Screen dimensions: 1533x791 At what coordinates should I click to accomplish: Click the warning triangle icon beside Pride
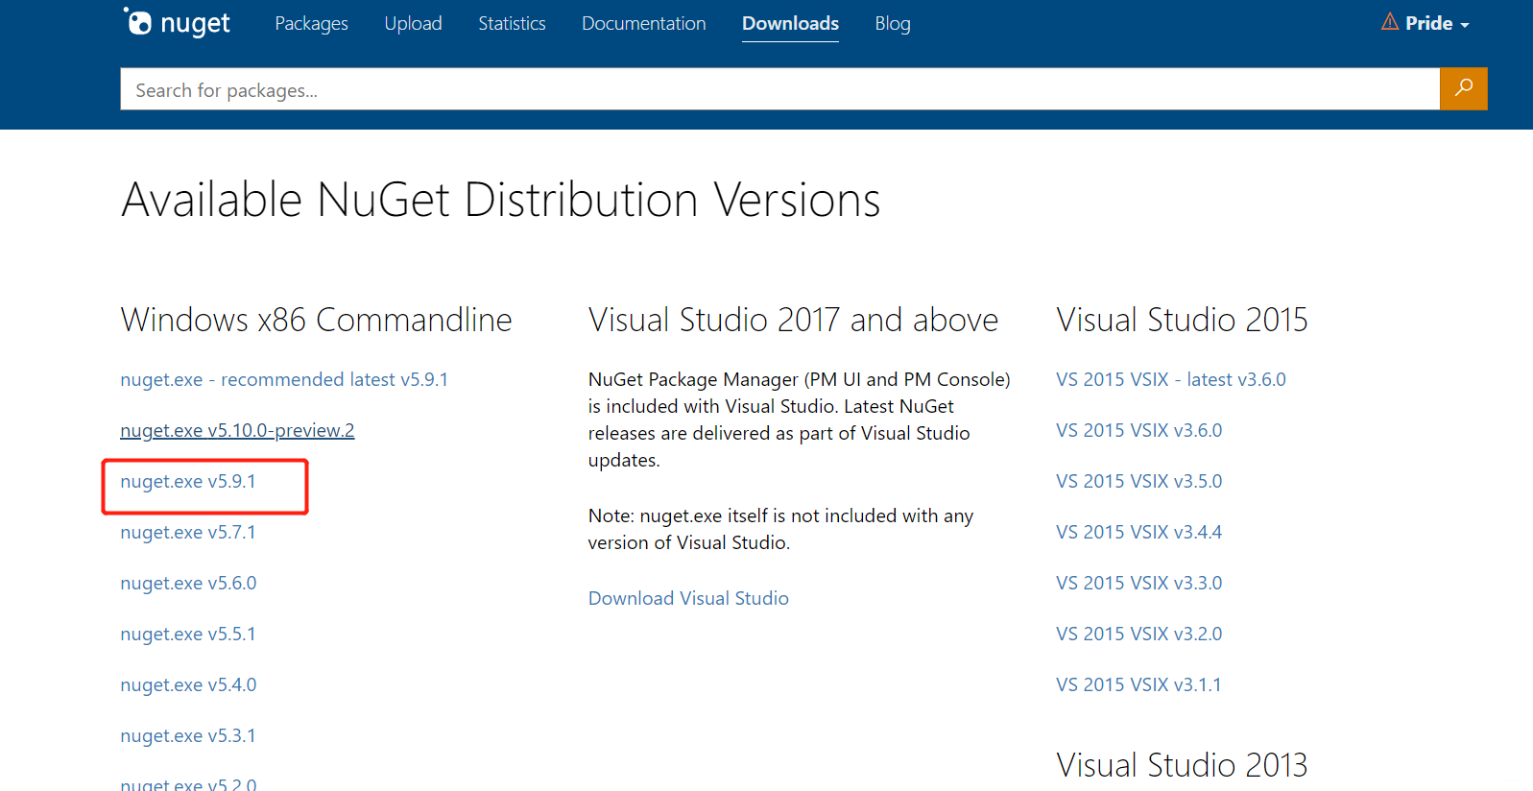(x=1389, y=22)
